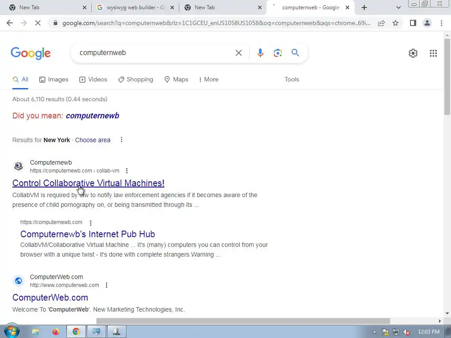Open Google quick settings gear
The height and width of the screenshot is (338, 451).
(413, 53)
